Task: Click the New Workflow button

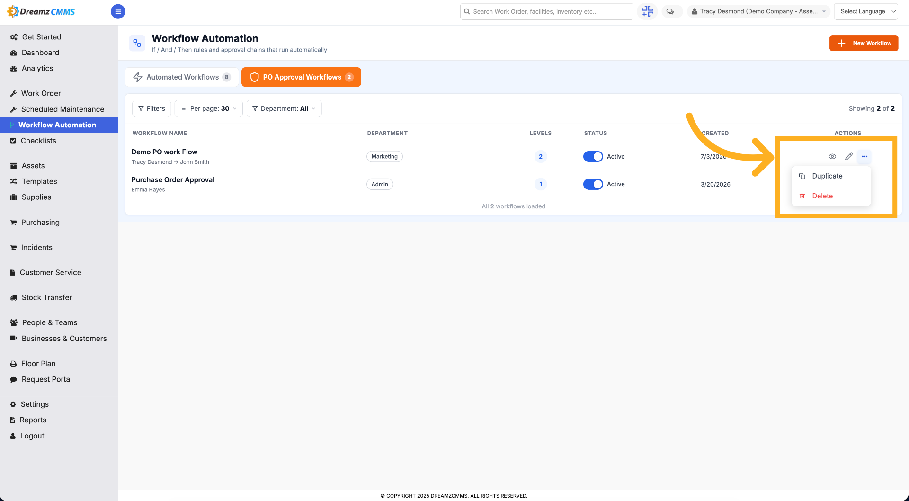Action: (x=864, y=43)
